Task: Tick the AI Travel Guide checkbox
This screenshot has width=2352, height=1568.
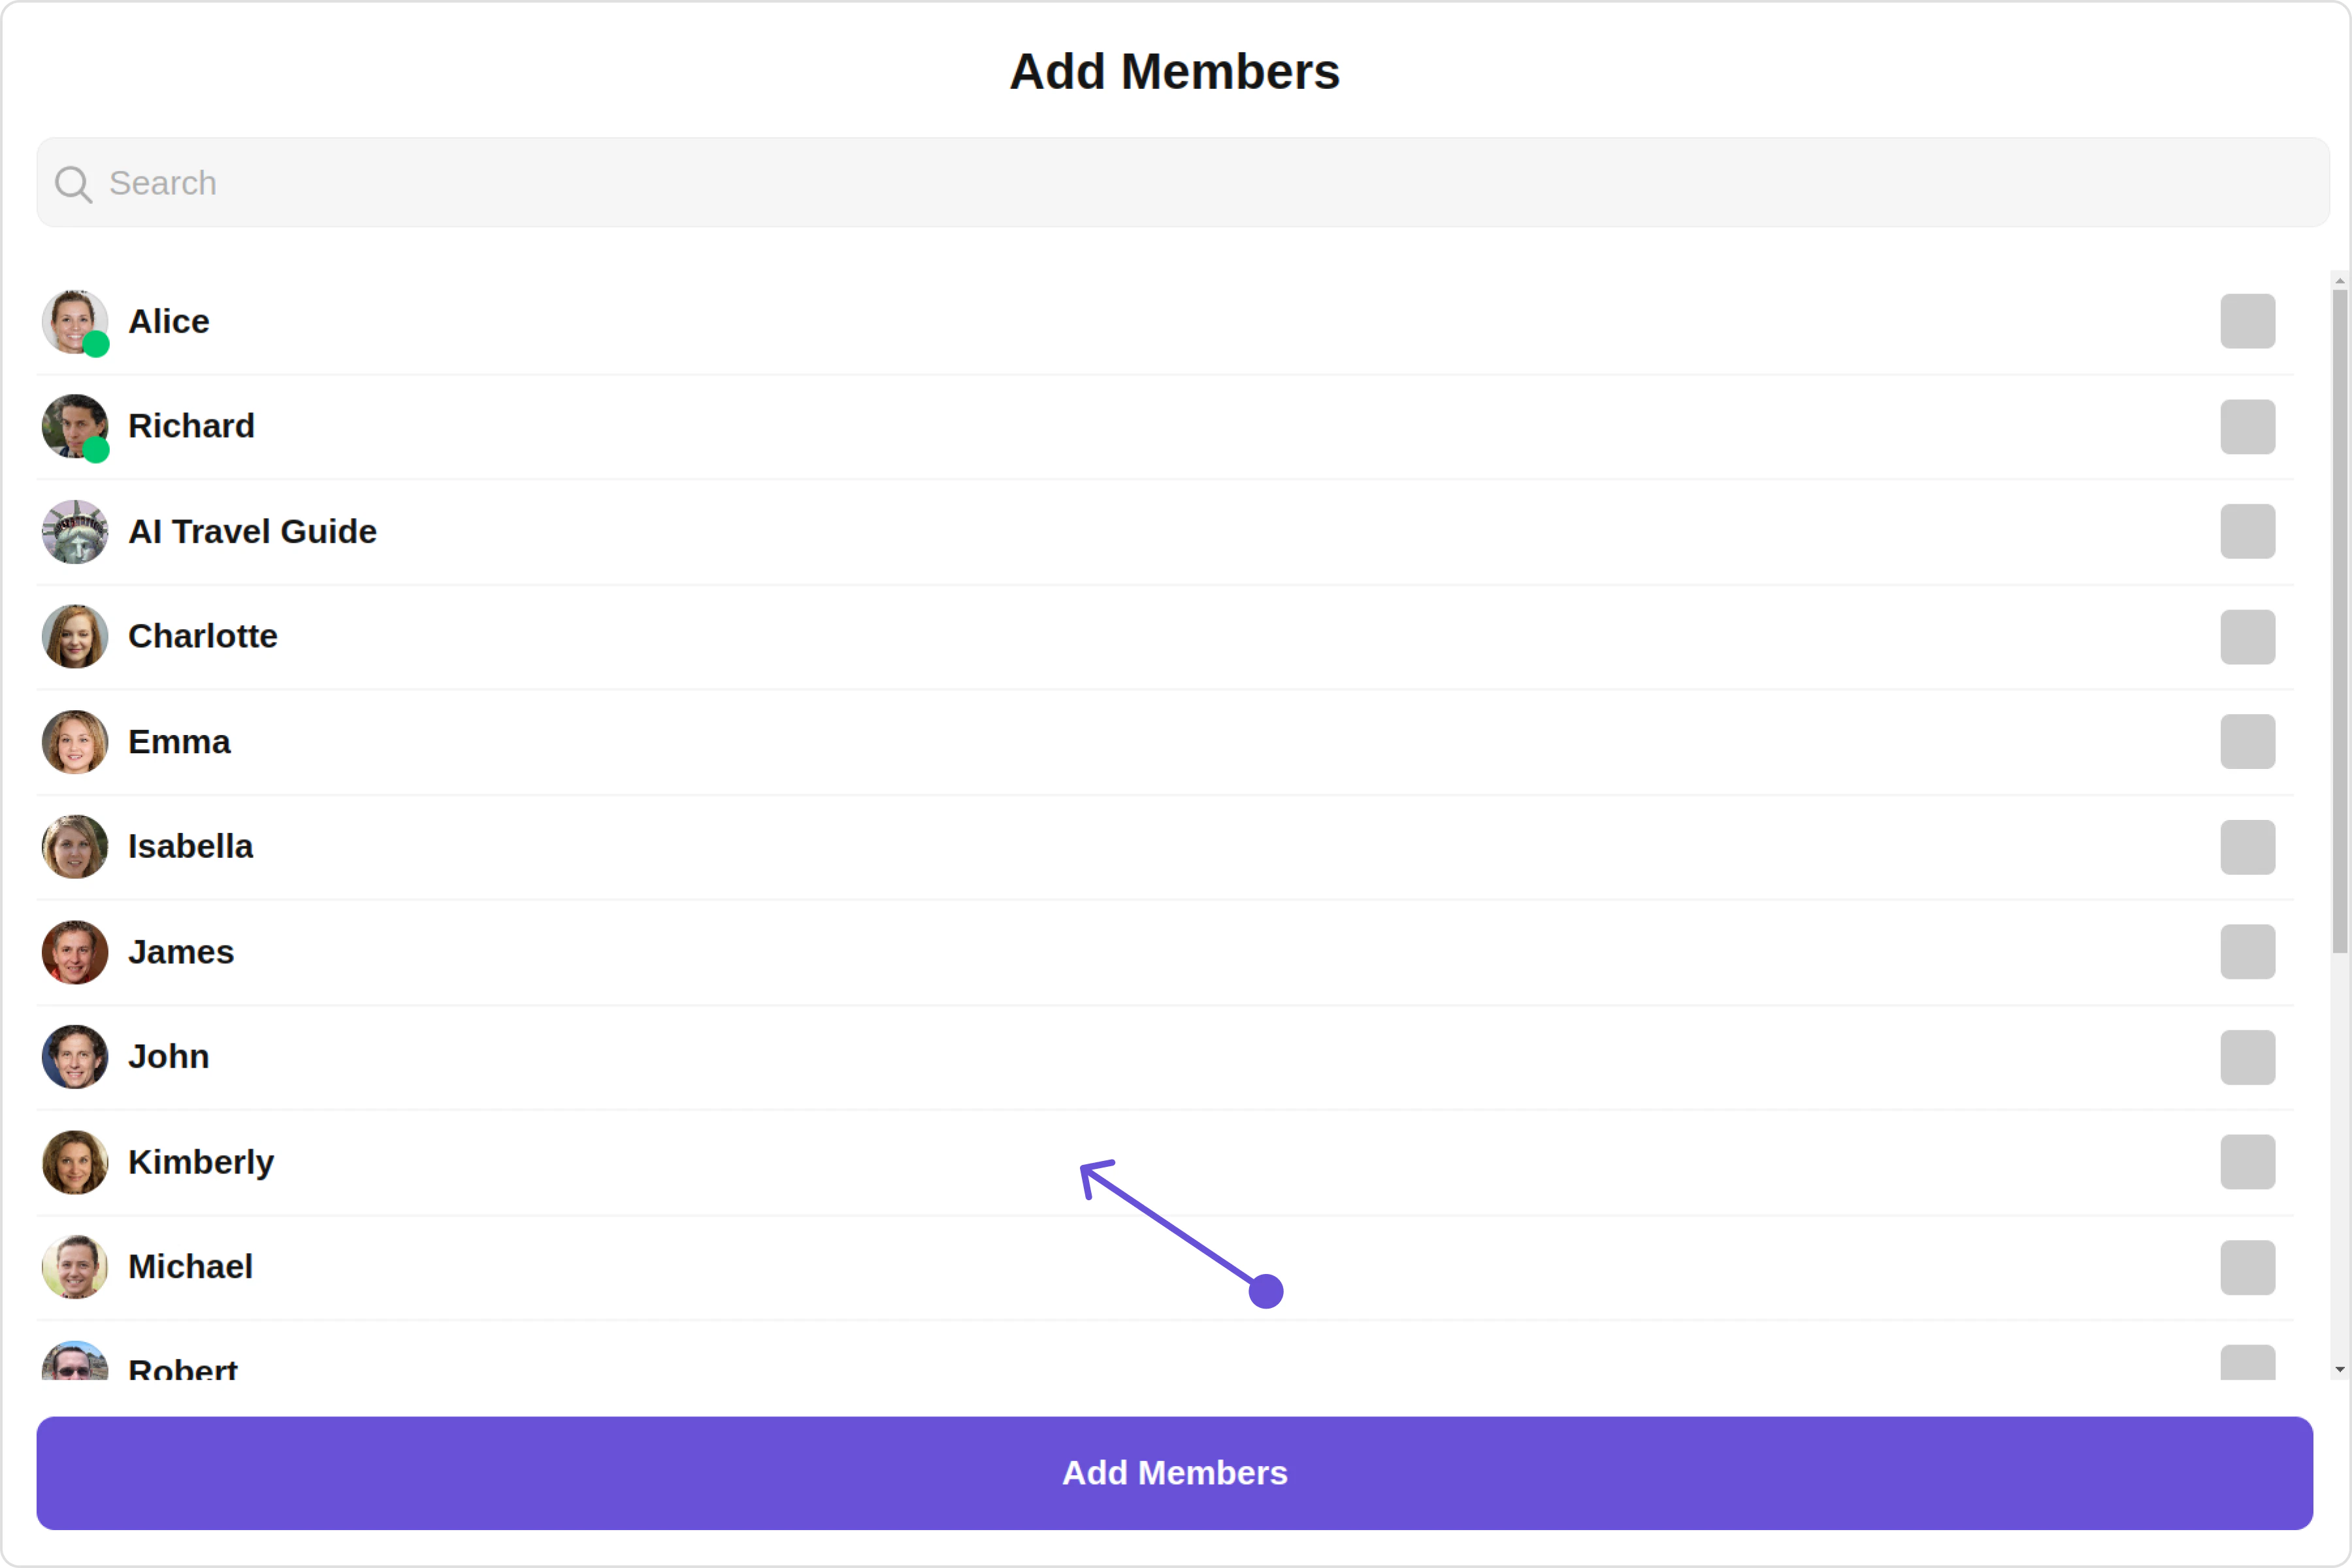Action: point(2247,531)
